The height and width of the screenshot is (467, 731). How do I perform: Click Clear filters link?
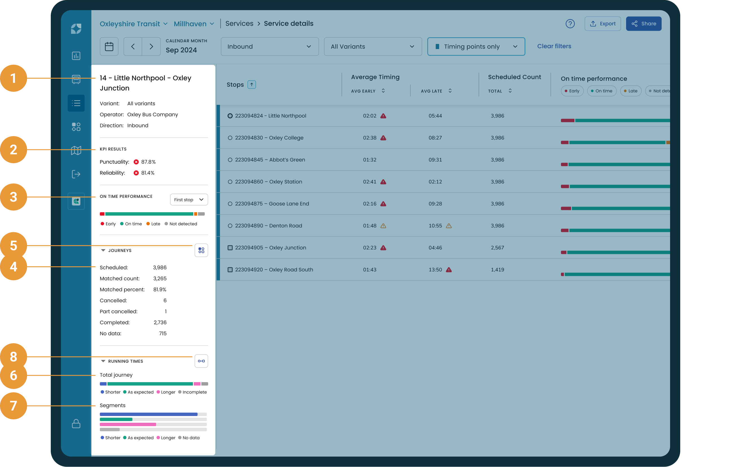[554, 46]
